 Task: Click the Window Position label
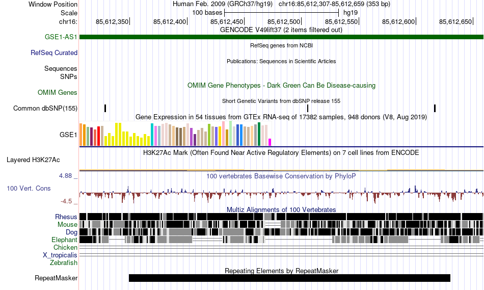(x=53, y=4)
